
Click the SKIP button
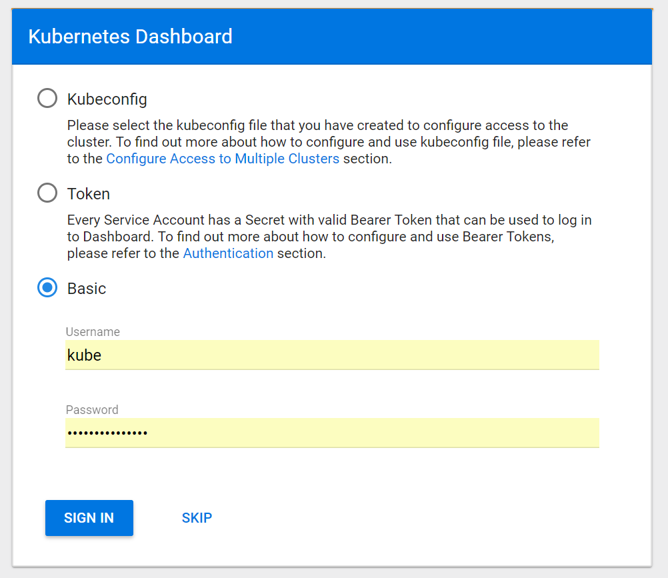click(x=197, y=518)
